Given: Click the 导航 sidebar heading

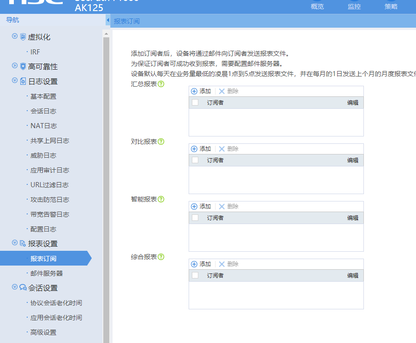Looking at the screenshot, I should click(x=12, y=20).
